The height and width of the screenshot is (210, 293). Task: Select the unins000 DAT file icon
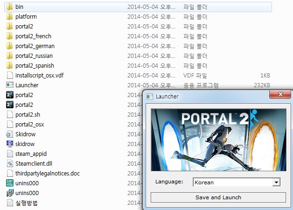(9, 183)
